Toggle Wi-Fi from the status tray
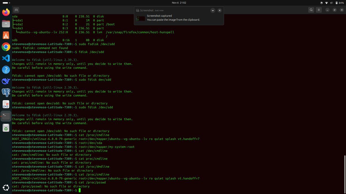Viewport: 346px width, 194px height. click(326, 3)
